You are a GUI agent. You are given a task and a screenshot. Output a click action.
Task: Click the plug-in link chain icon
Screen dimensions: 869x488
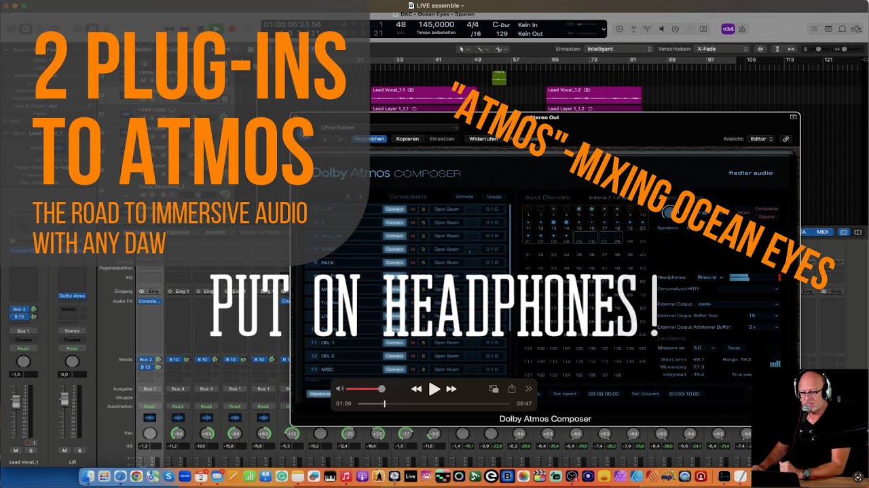(786, 139)
